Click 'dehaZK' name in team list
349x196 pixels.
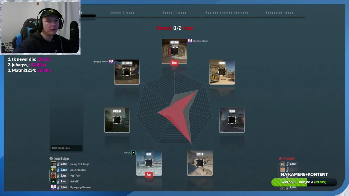coord(74,181)
